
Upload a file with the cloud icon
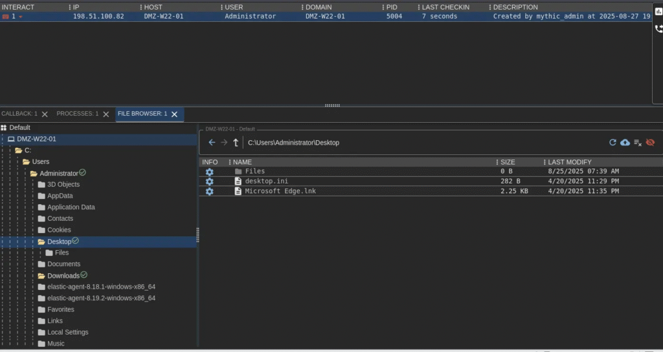pyautogui.click(x=625, y=143)
